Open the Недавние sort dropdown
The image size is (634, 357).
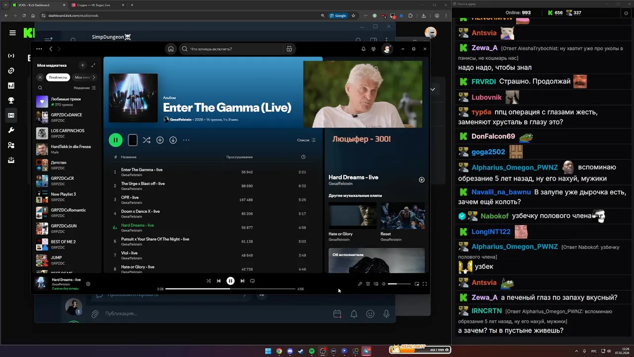[x=85, y=88]
